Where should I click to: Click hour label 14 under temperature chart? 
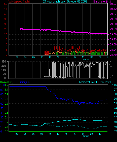coord(66,134)
